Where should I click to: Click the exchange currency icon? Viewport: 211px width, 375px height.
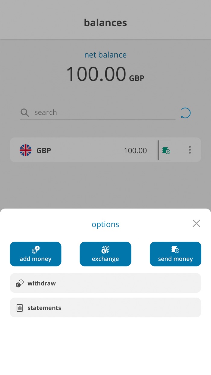click(105, 250)
